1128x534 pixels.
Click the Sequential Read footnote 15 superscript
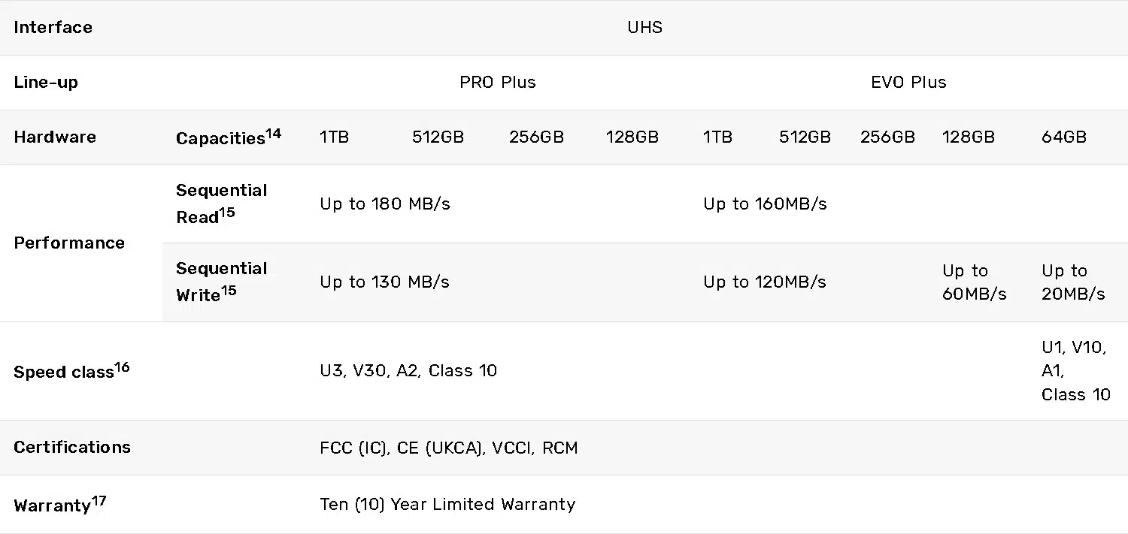click(x=227, y=213)
